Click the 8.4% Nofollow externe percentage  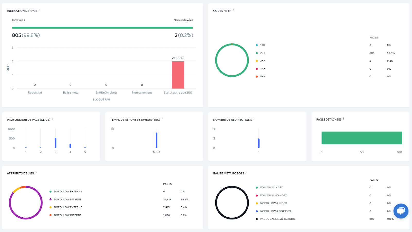pyautogui.click(x=184, y=207)
